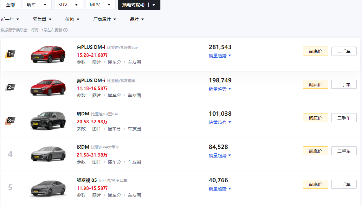This screenshot has width=362, height=206.
Task: Click the 1st place rank badge
Action: pyautogui.click(x=10, y=54)
